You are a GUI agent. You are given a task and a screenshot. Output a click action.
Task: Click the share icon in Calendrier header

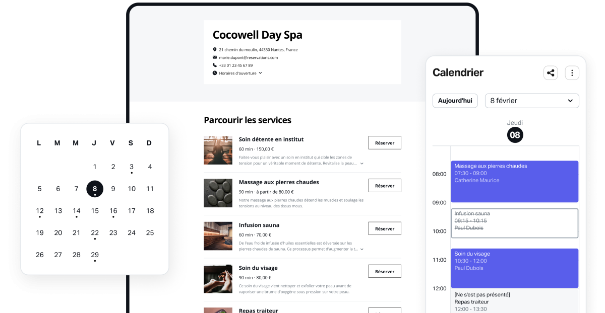pyautogui.click(x=551, y=73)
